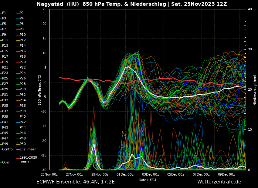Click the Wetterzentrale.de text
The height and width of the screenshot is (188, 258).
tap(219, 182)
